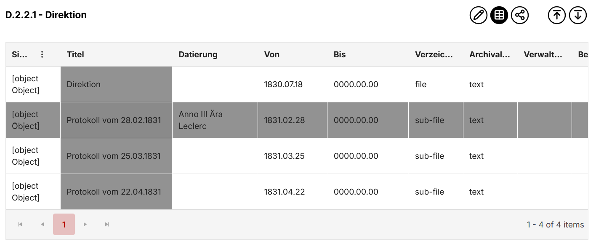Click the pencil edit icon
Image resolution: width=596 pixels, height=246 pixels.
478,15
